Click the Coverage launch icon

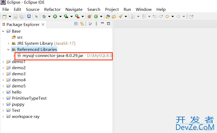tap(66, 16)
